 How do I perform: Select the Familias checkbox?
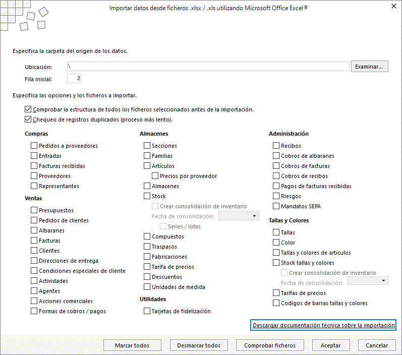pos(147,156)
